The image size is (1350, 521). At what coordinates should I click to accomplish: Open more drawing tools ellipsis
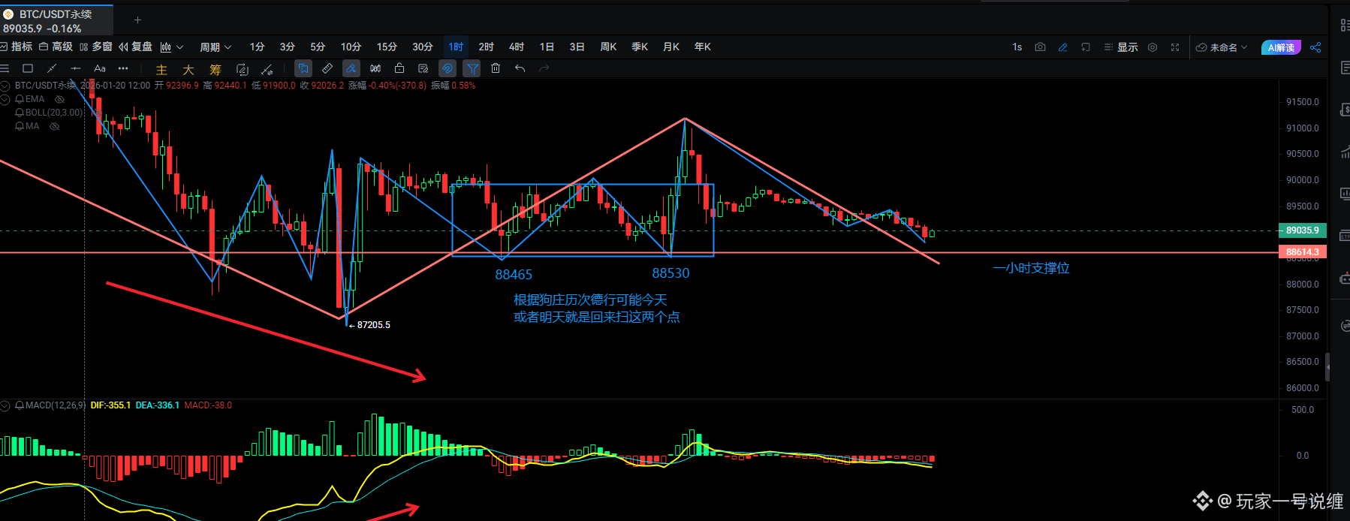pos(123,68)
